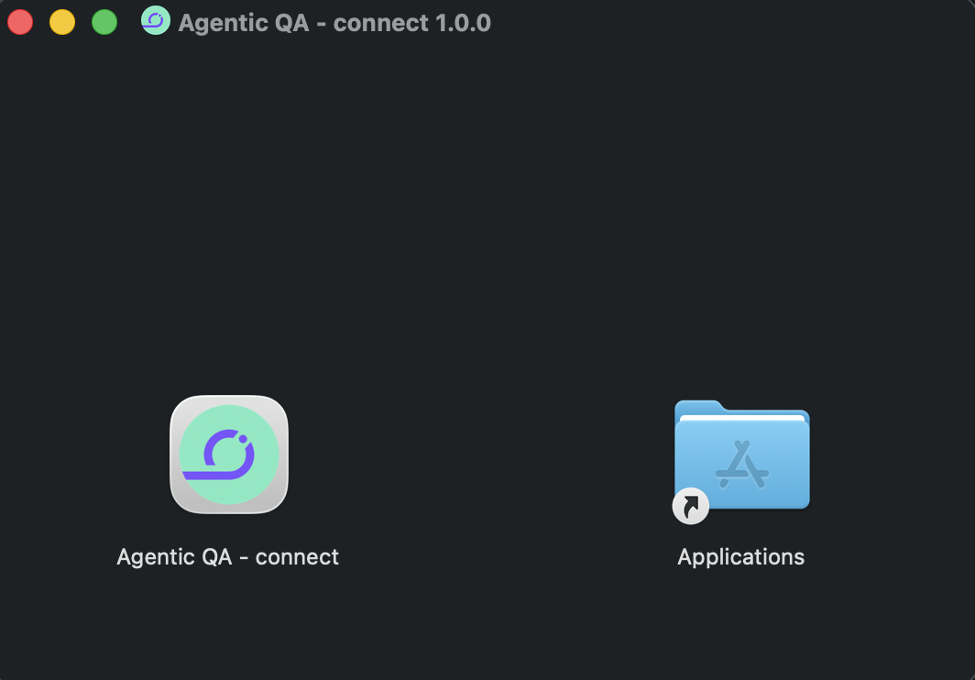Click the window title 'Agentic QA - connect 1.0.0'

click(334, 23)
